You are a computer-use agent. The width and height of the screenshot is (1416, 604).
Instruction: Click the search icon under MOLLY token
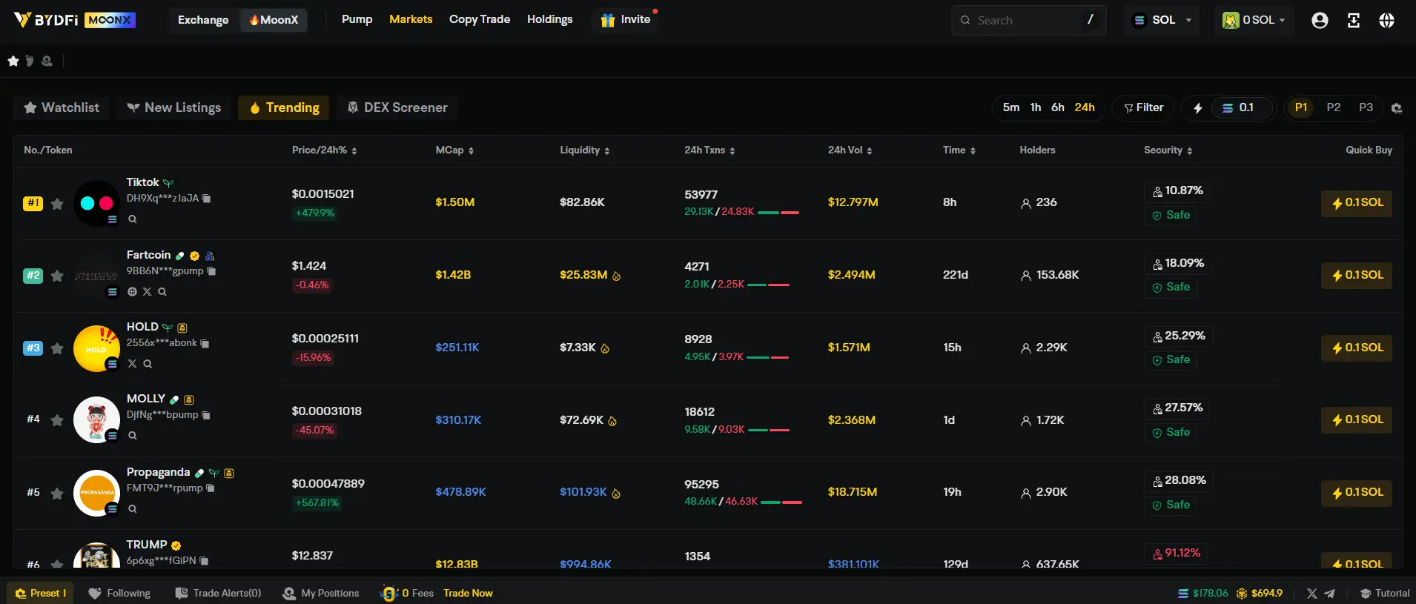tap(133, 436)
